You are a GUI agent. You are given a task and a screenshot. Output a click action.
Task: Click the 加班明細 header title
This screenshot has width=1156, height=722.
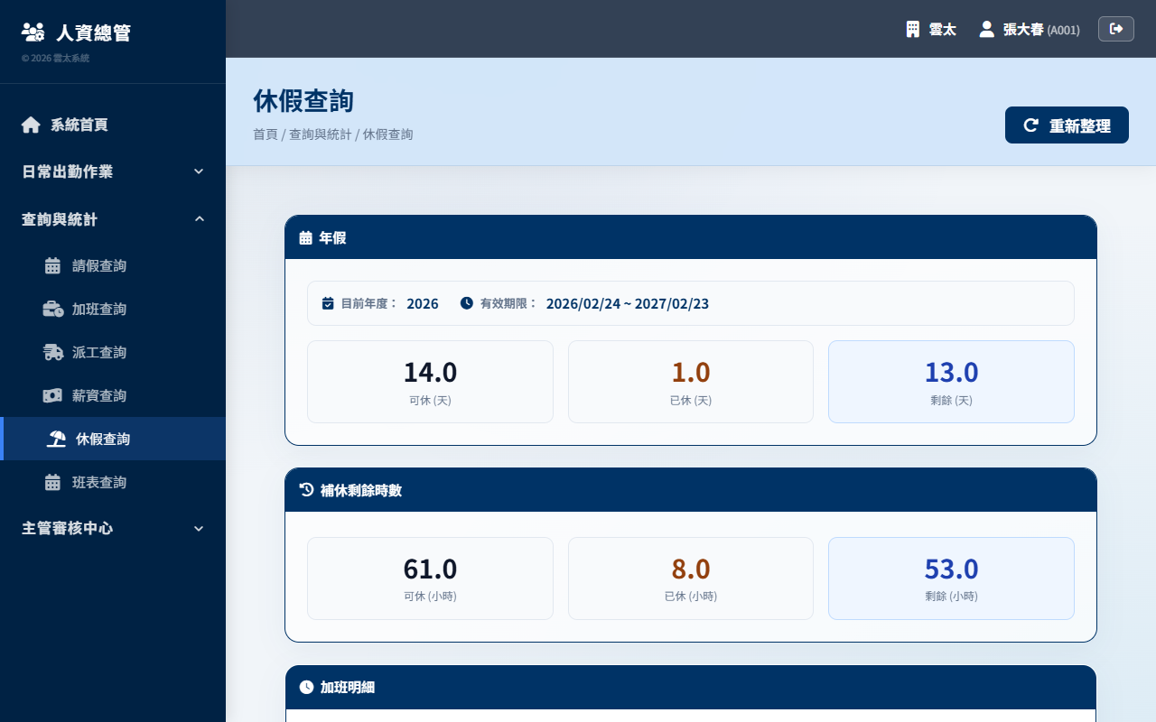348,688
